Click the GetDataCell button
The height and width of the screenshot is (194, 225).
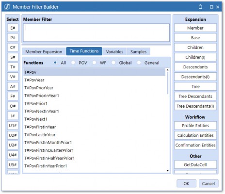tap(195, 165)
